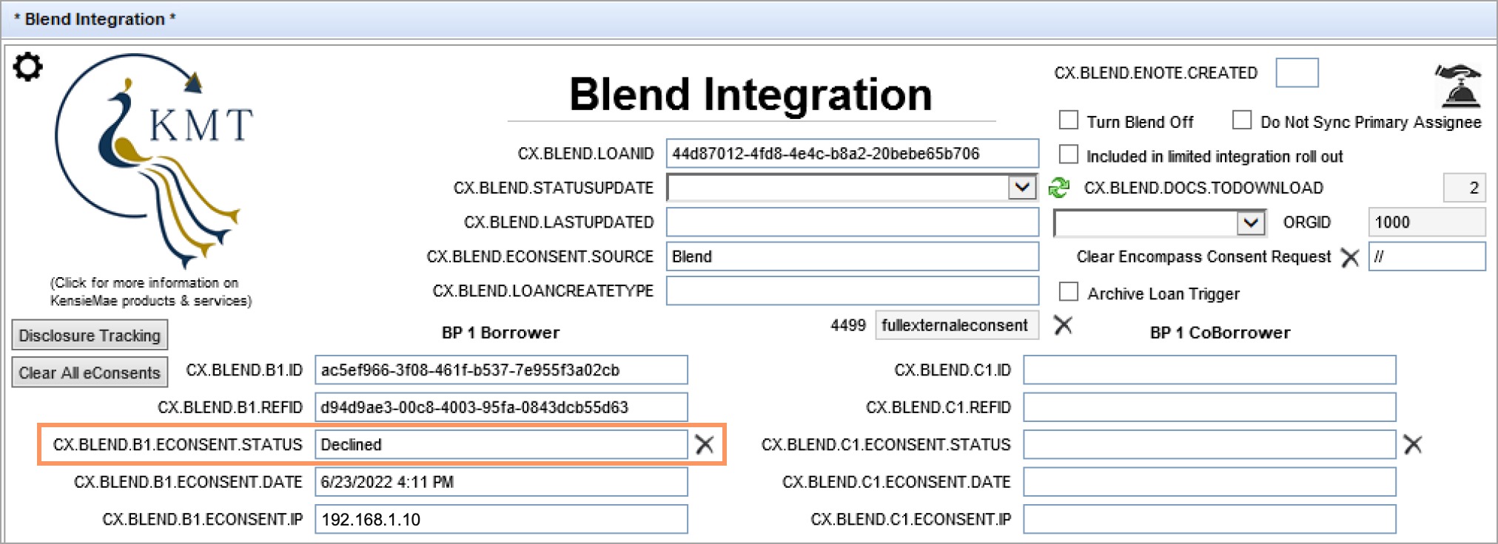Click the CX.BLEND.B1.ECONSENT.IP field
This screenshot has height=544, width=1498.
(501, 519)
